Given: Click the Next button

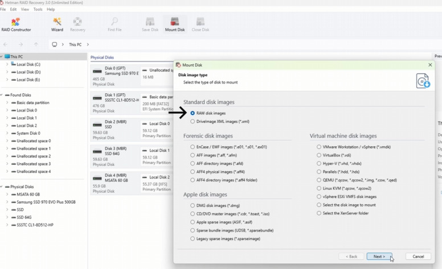Looking at the screenshot, I should point(379,256).
